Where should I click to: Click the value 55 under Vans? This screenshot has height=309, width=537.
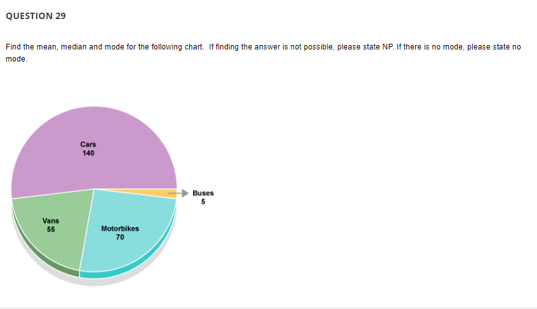51,229
